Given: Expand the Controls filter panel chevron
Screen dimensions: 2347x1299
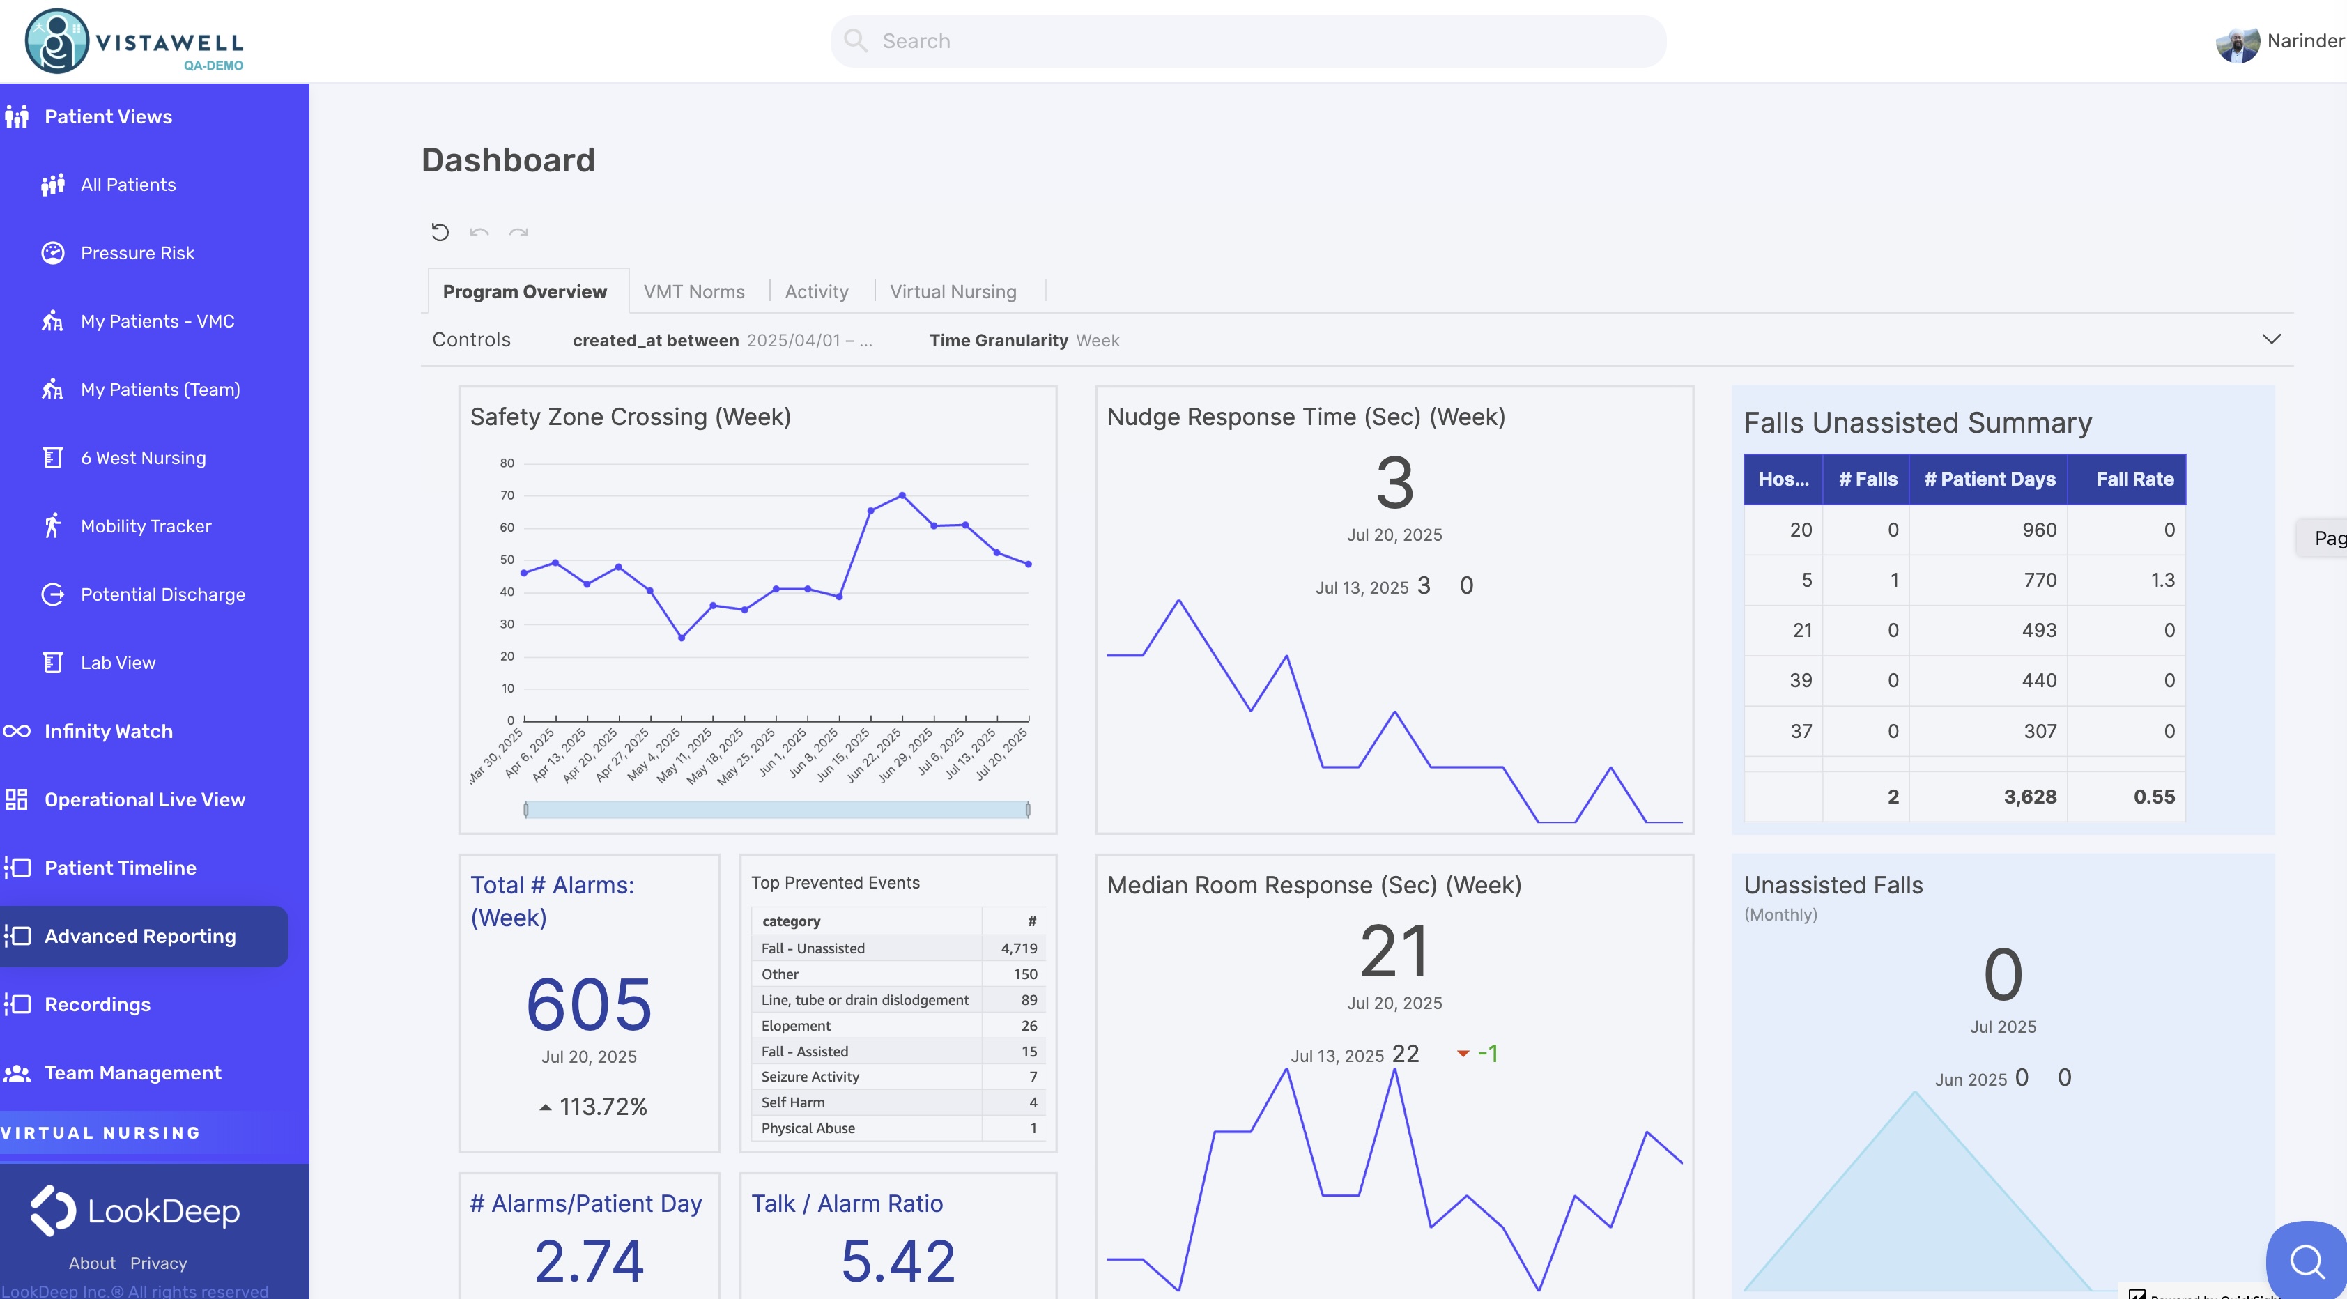Looking at the screenshot, I should coord(2270,340).
